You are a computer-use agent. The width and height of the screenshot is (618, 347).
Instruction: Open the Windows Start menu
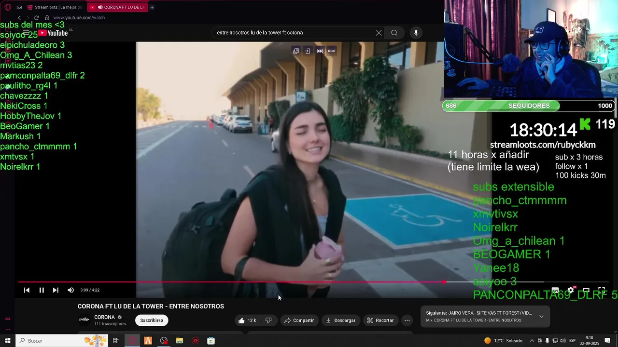coord(8,341)
